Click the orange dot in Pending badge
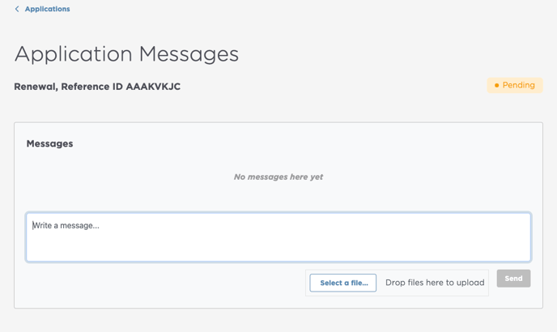Screen dimensions: 557x332 click(496, 85)
